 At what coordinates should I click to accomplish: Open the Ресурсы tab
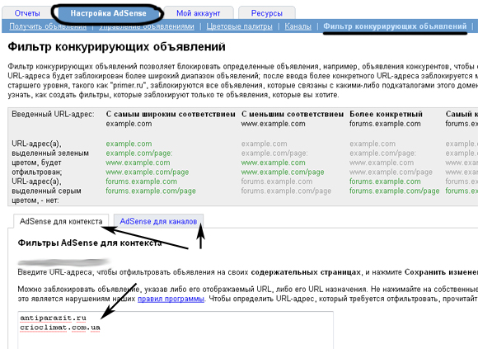coord(266,13)
